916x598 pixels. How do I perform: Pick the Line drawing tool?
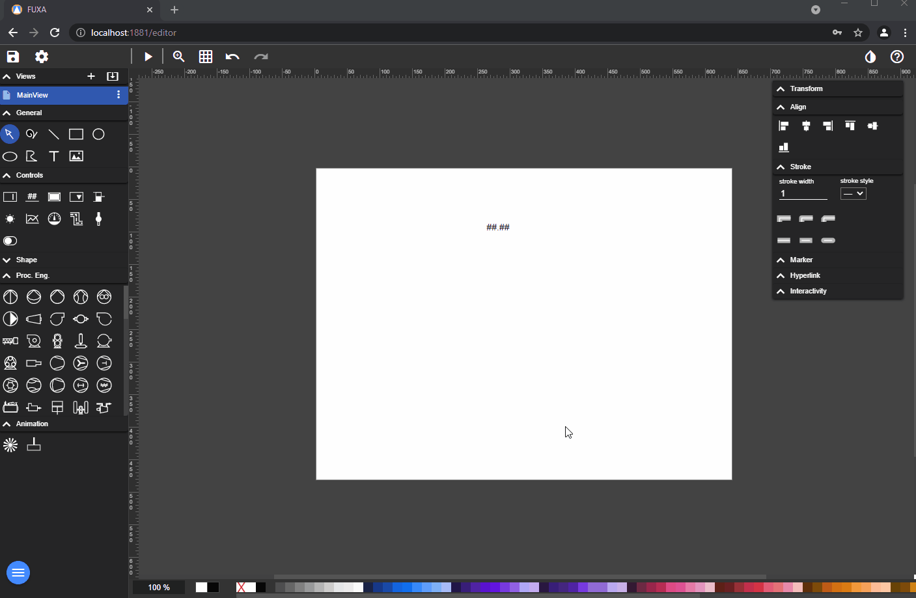click(x=54, y=134)
